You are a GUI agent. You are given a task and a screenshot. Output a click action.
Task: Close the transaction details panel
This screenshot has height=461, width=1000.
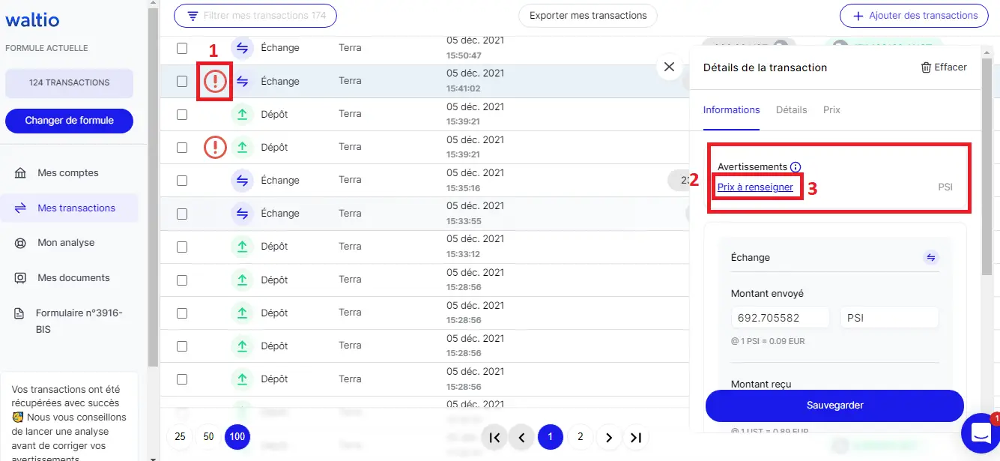(x=669, y=67)
